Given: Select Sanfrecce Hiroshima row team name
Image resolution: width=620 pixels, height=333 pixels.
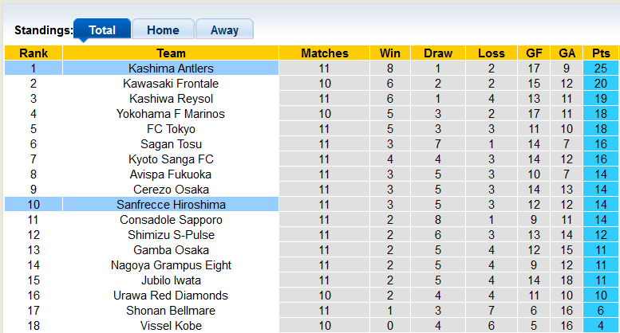Looking at the screenshot, I should (x=171, y=205).
